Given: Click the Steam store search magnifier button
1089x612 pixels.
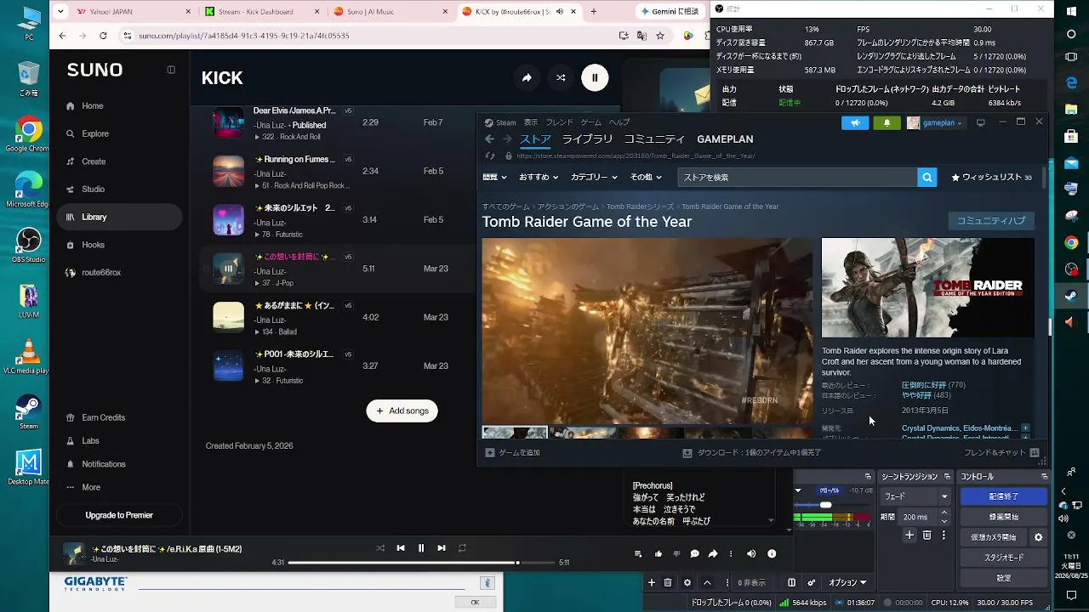Looking at the screenshot, I should (927, 177).
